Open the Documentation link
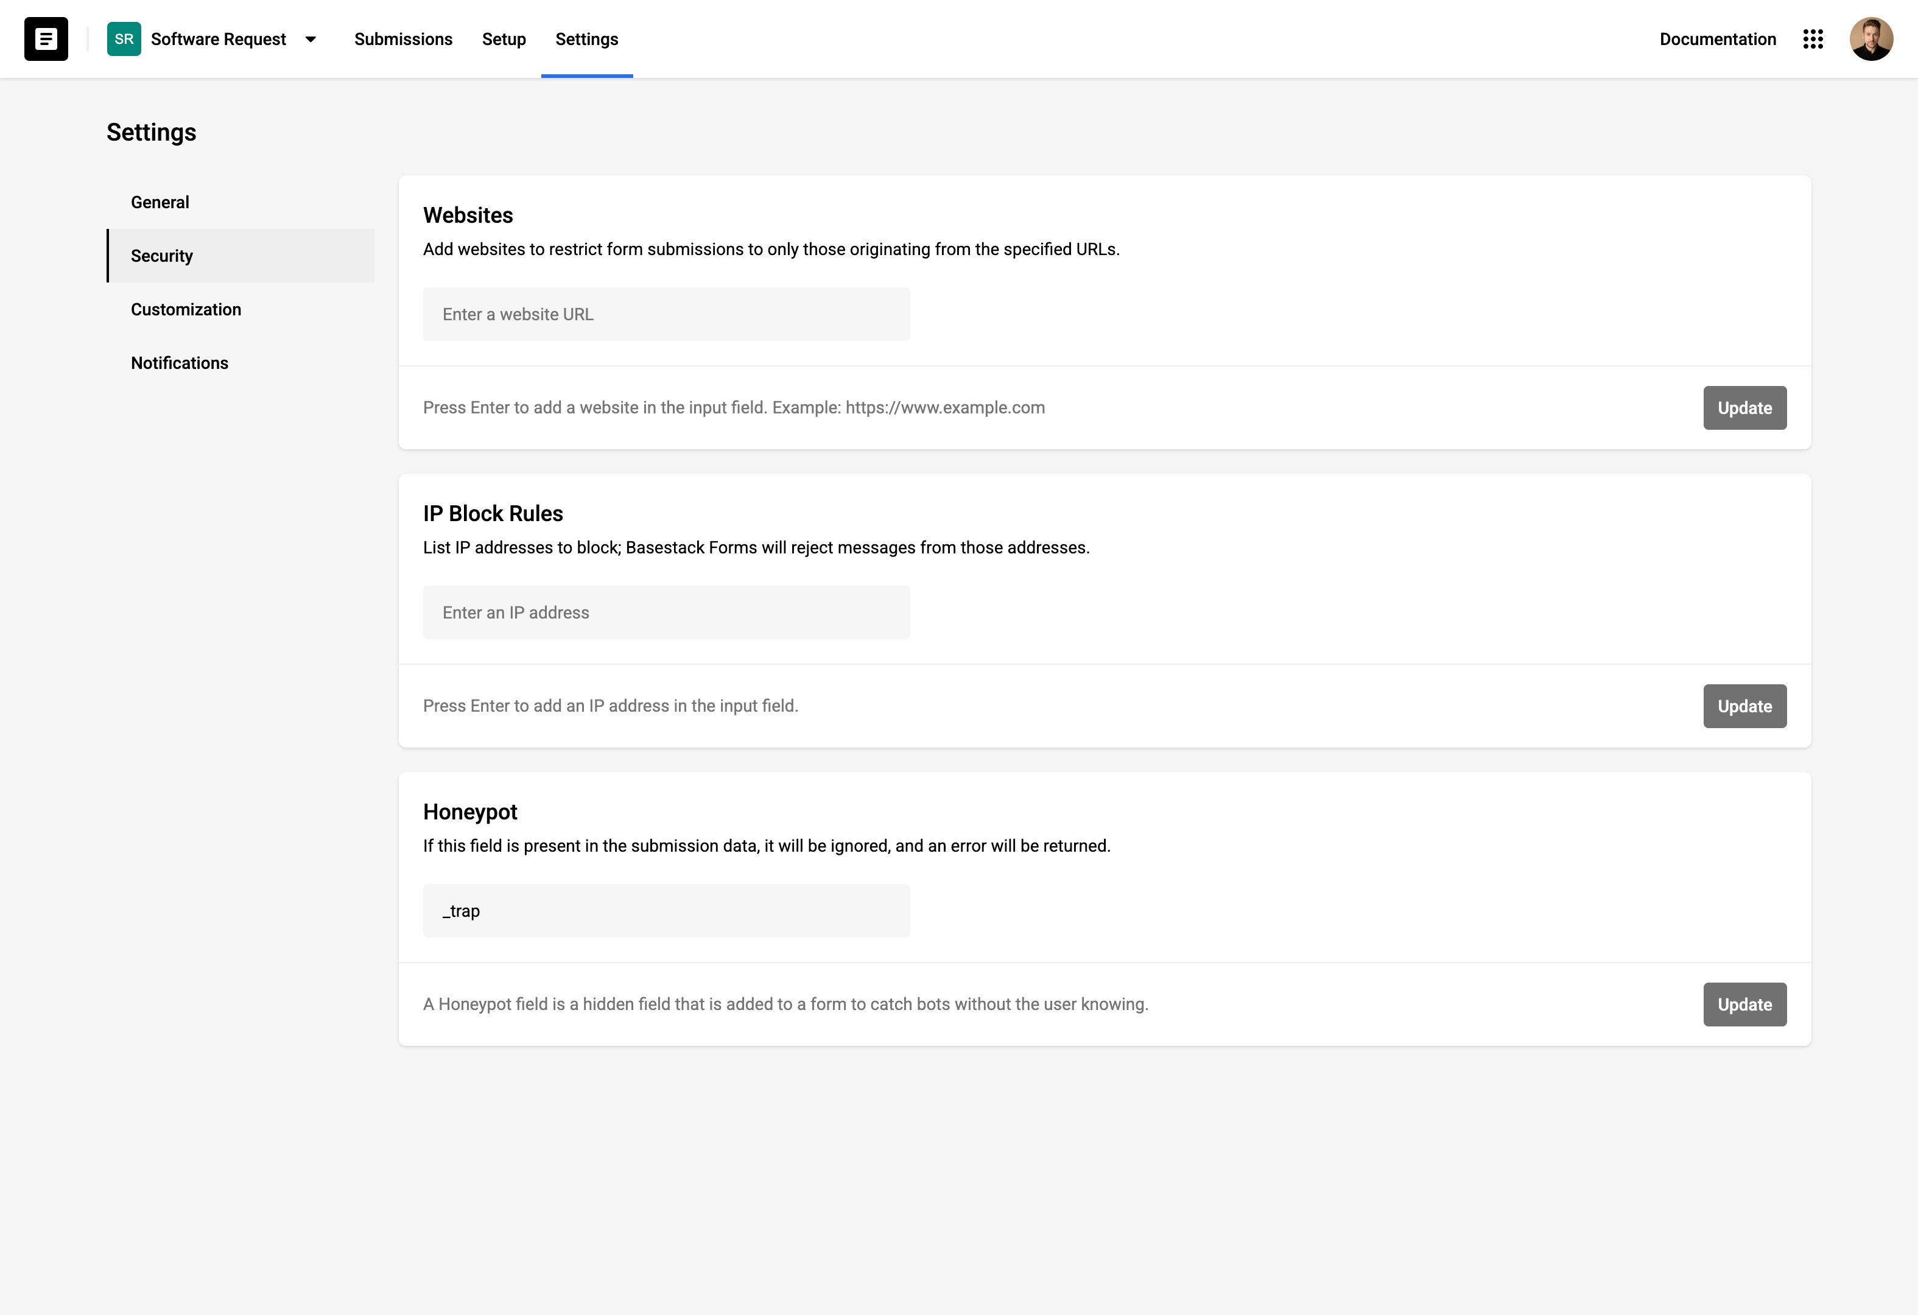The width and height of the screenshot is (1918, 1315). coord(1718,39)
